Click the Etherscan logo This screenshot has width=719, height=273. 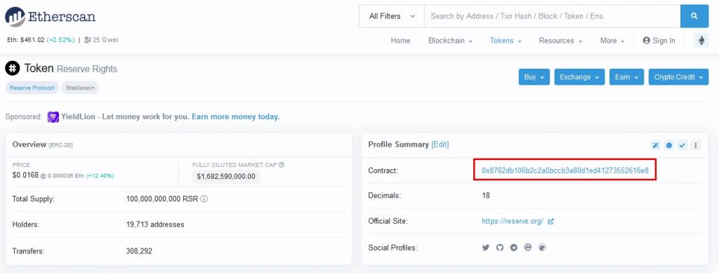[51, 16]
